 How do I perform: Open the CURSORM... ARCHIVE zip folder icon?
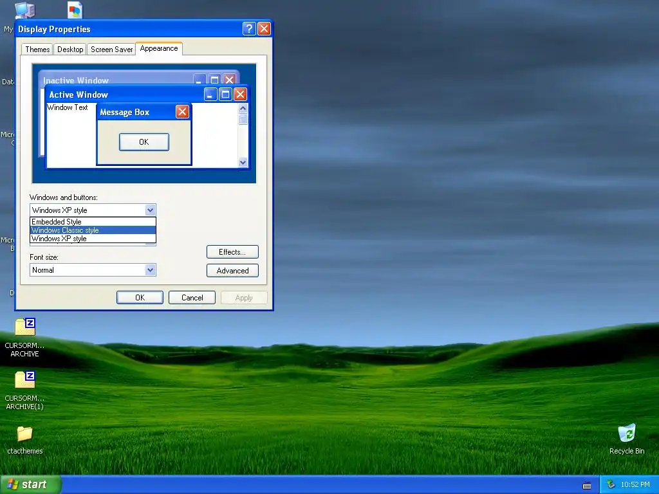pyautogui.click(x=25, y=327)
